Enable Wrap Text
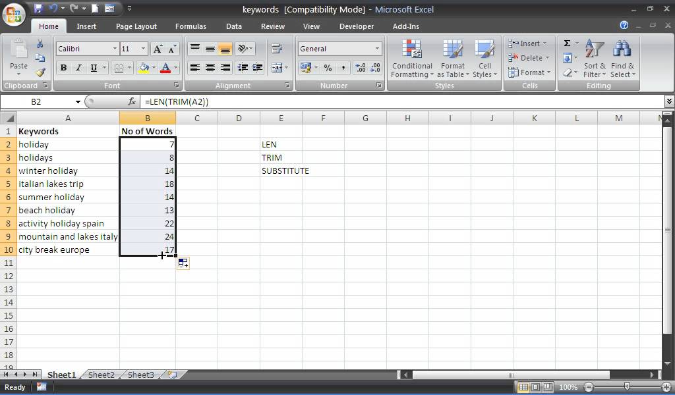Viewport: 675px width, 395px height. [277, 49]
